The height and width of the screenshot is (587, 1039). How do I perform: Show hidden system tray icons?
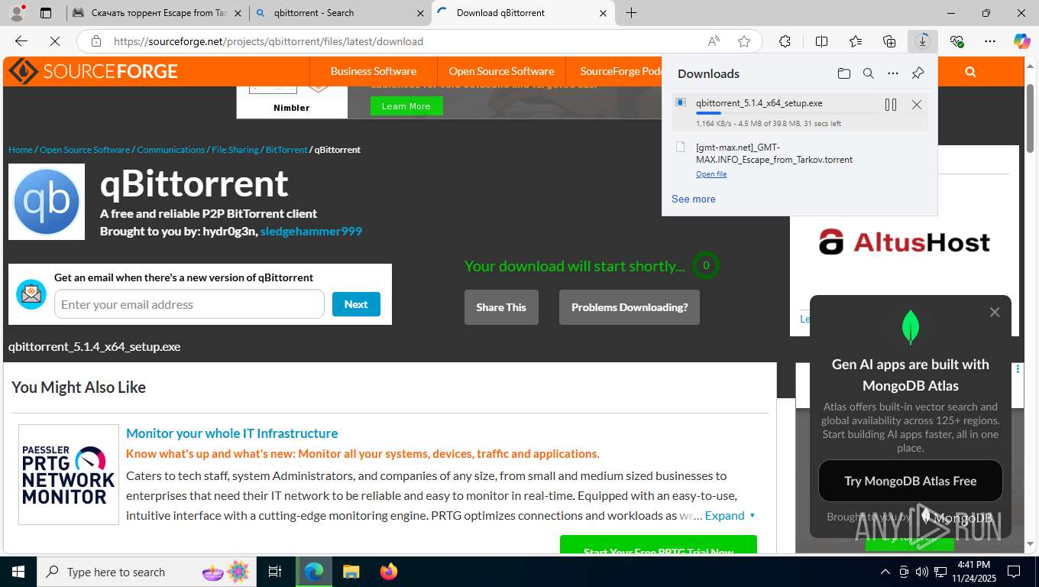point(885,572)
